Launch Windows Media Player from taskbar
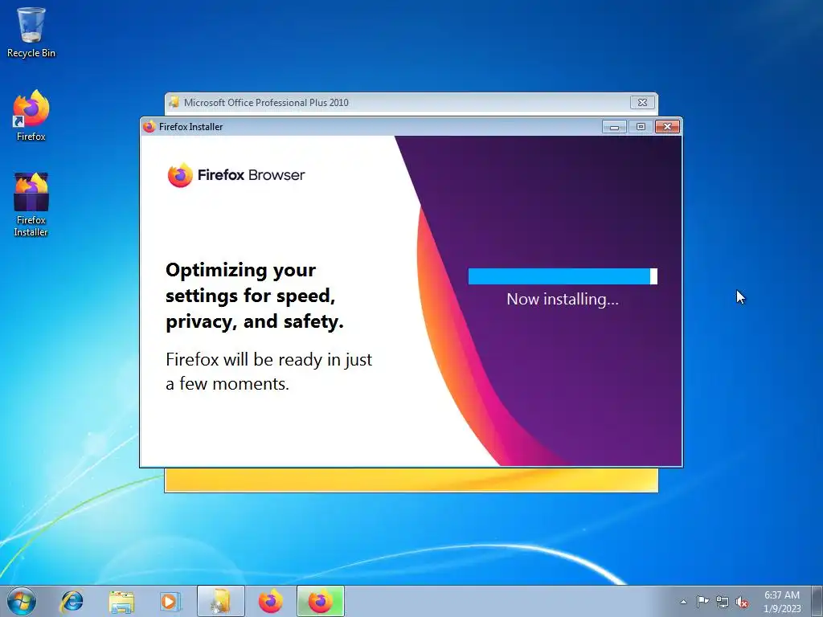This screenshot has width=823, height=617. [170, 601]
